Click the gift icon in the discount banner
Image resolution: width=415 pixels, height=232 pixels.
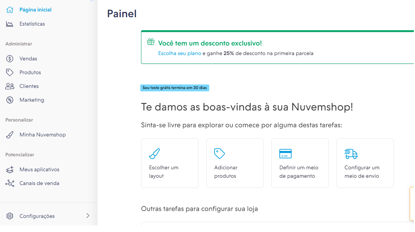pos(151,42)
